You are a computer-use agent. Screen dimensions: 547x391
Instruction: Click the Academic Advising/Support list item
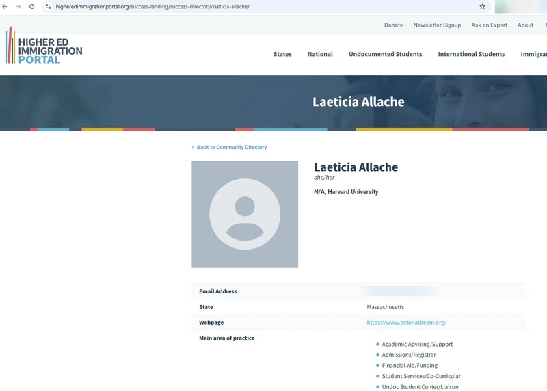[417, 345]
